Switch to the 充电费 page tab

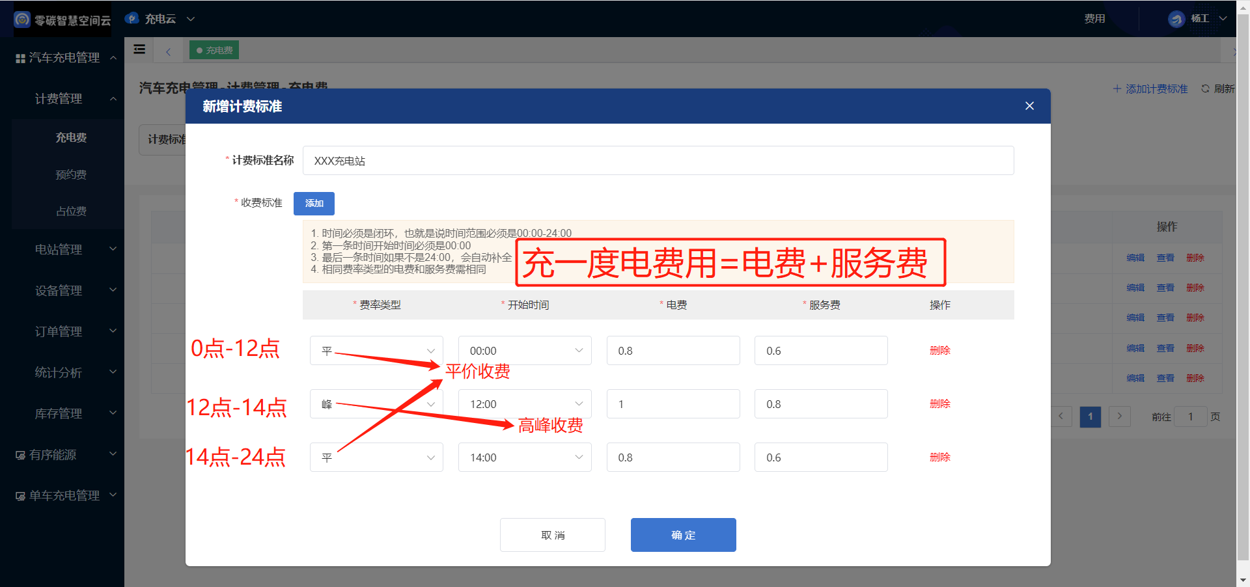click(214, 50)
